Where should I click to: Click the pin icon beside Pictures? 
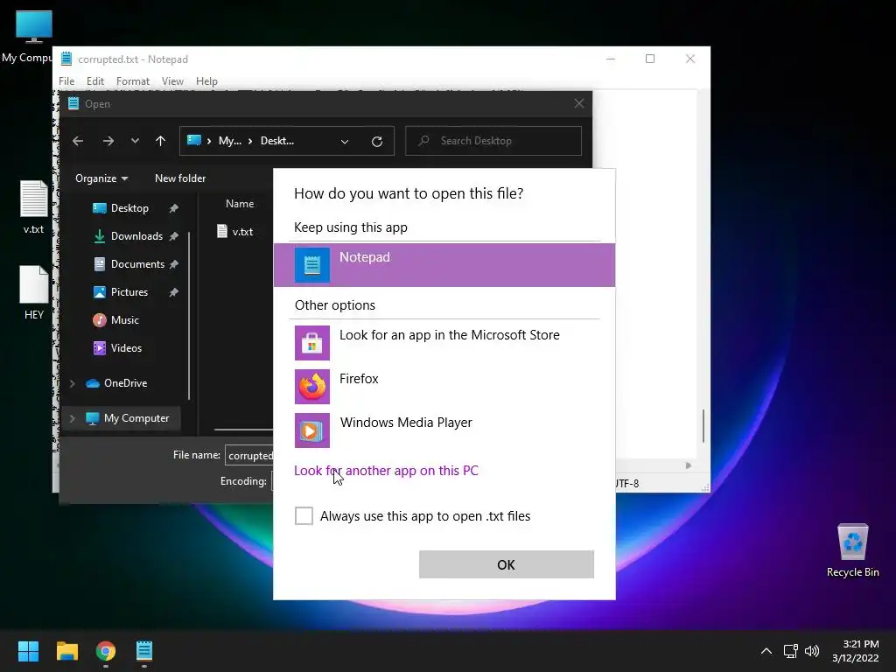coord(174,292)
